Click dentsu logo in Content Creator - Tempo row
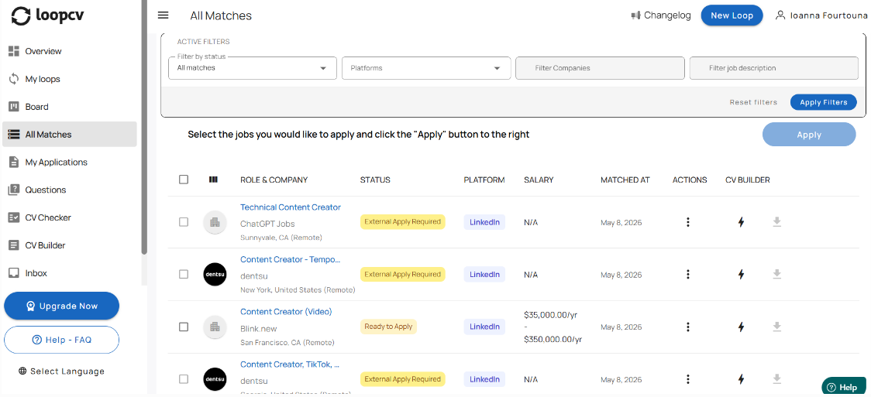This screenshot has width=871, height=397. click(215, 275)
